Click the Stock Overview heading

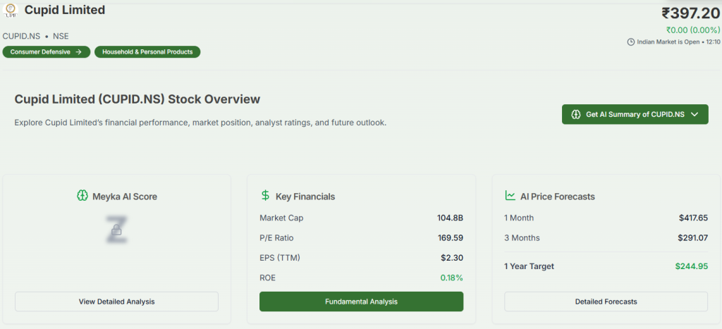tap(137, 99)
